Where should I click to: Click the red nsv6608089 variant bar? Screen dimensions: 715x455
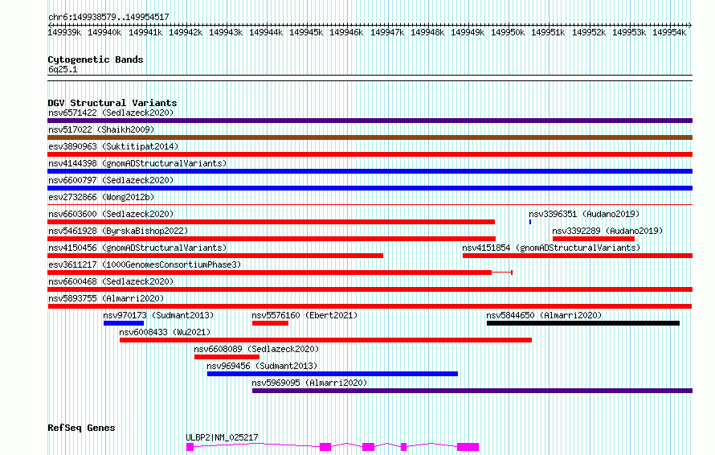coord(227,357)
